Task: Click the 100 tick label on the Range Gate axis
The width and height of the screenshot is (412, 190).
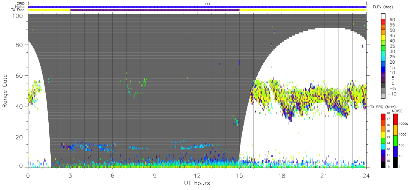Action: [x=18, y=15]
